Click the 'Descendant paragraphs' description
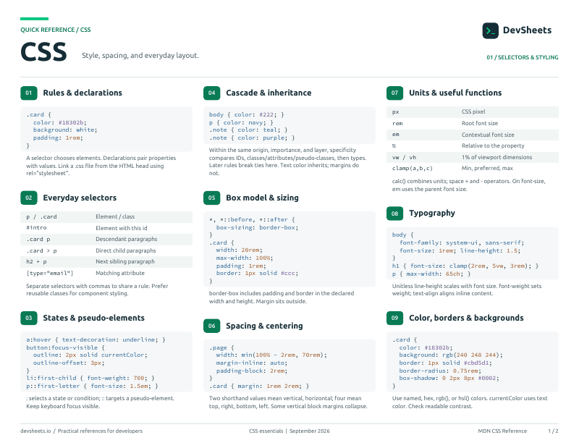The width and height of the screenshot is (579, 448). (126, 240)
